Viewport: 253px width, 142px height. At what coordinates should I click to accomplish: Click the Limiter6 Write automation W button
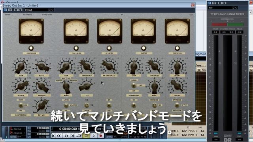coord(20,10)
